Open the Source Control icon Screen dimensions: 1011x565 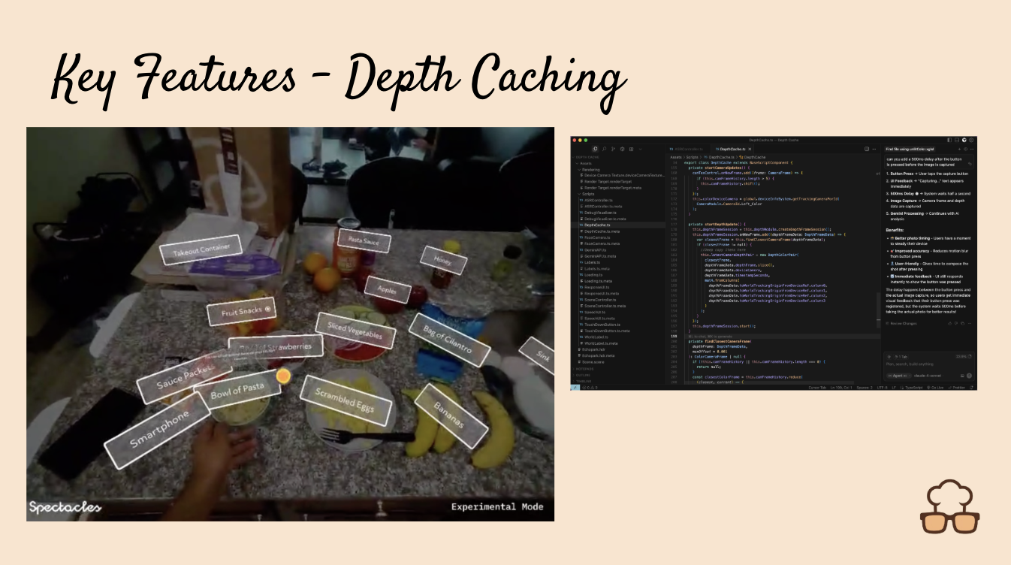[613, 149]
